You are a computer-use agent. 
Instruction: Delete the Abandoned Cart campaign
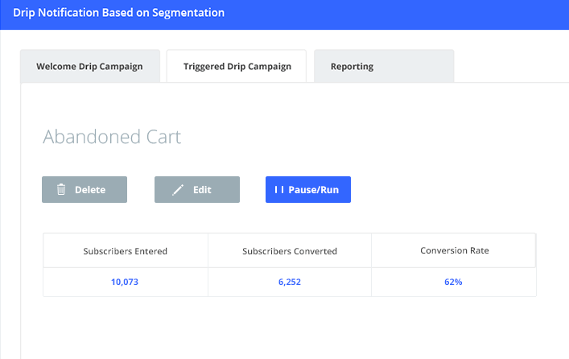(85, 190)
